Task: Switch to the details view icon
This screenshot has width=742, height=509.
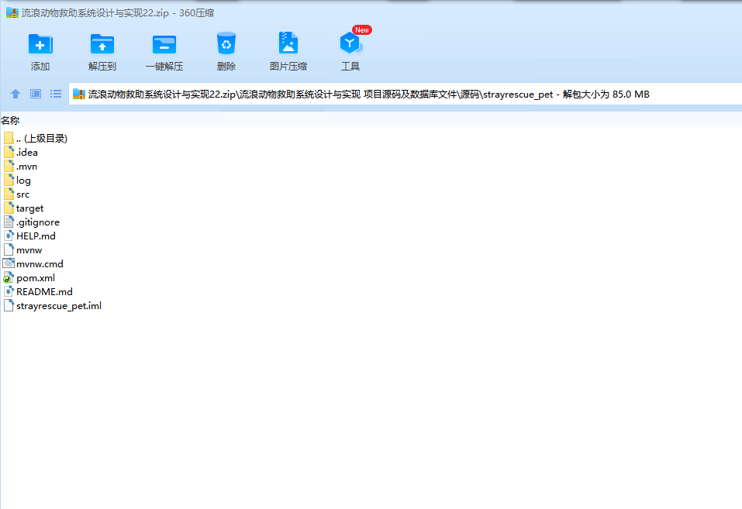Action: tap(36, 94)
